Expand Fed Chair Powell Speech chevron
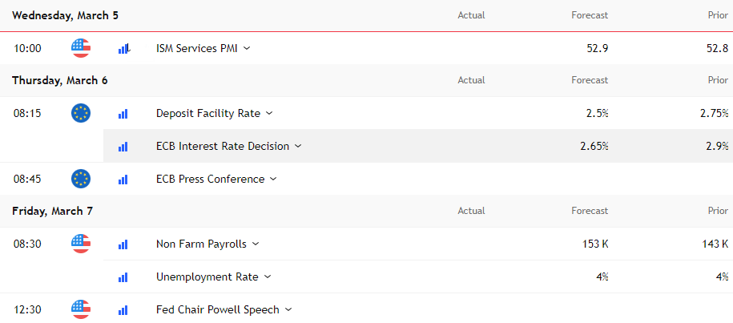 [x=288, y=309]
